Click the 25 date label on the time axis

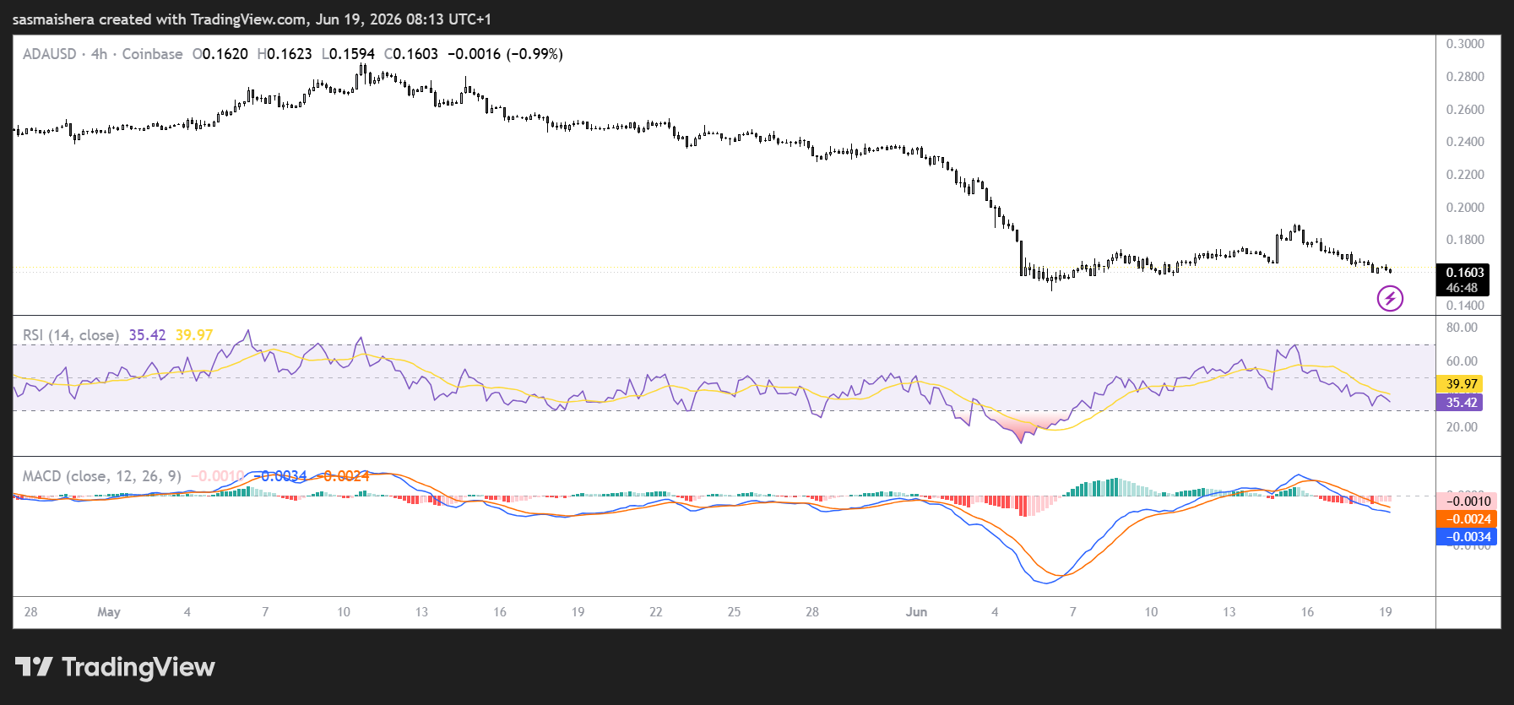pos(734,612)
